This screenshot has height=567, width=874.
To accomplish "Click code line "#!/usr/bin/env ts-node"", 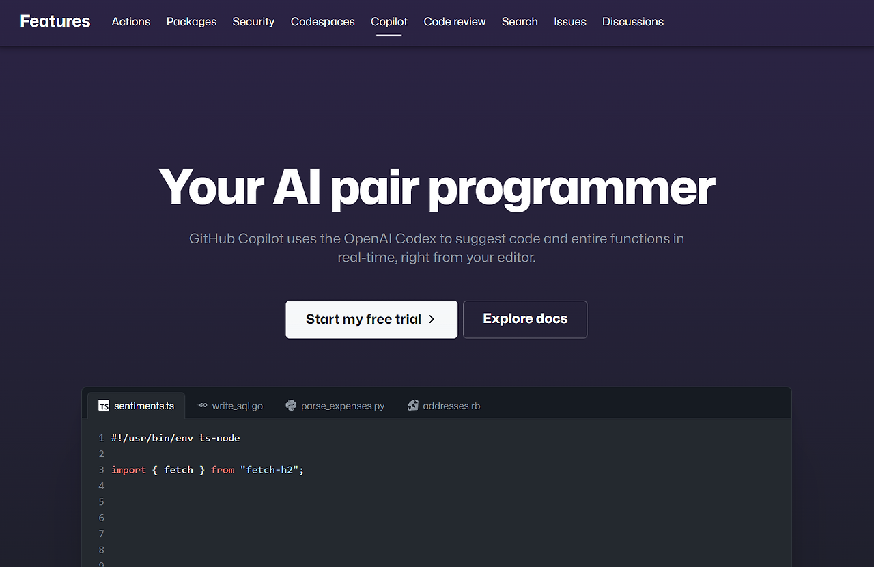I will point(175,438).
